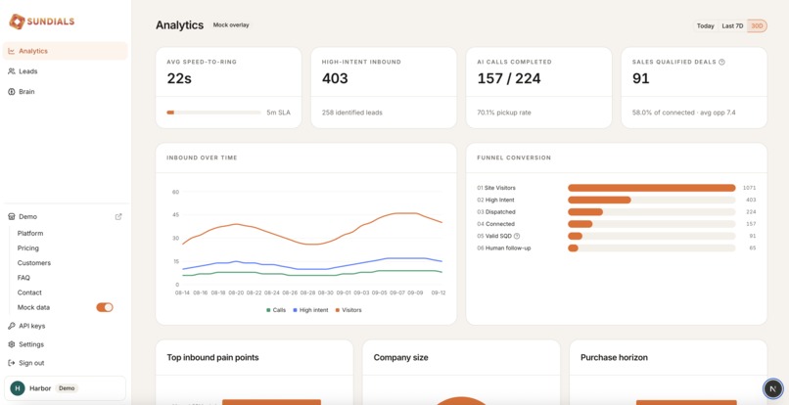The width and height of the screenshot is (789, 405).
Task: Click the Company size heading
Action: click(x=400, y=358)
